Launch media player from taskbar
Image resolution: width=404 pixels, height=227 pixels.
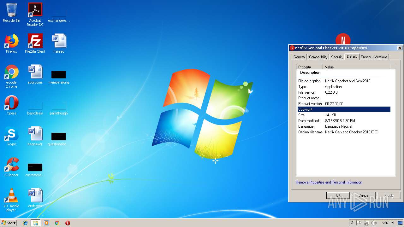46,223
